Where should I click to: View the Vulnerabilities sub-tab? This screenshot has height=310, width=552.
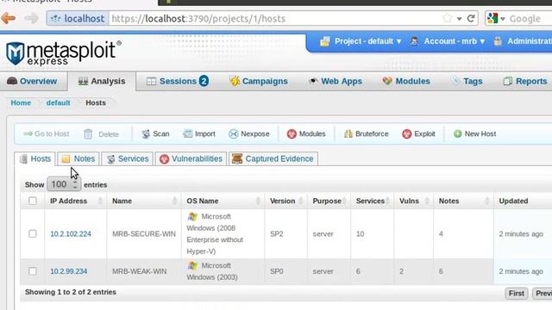(191, 158)
